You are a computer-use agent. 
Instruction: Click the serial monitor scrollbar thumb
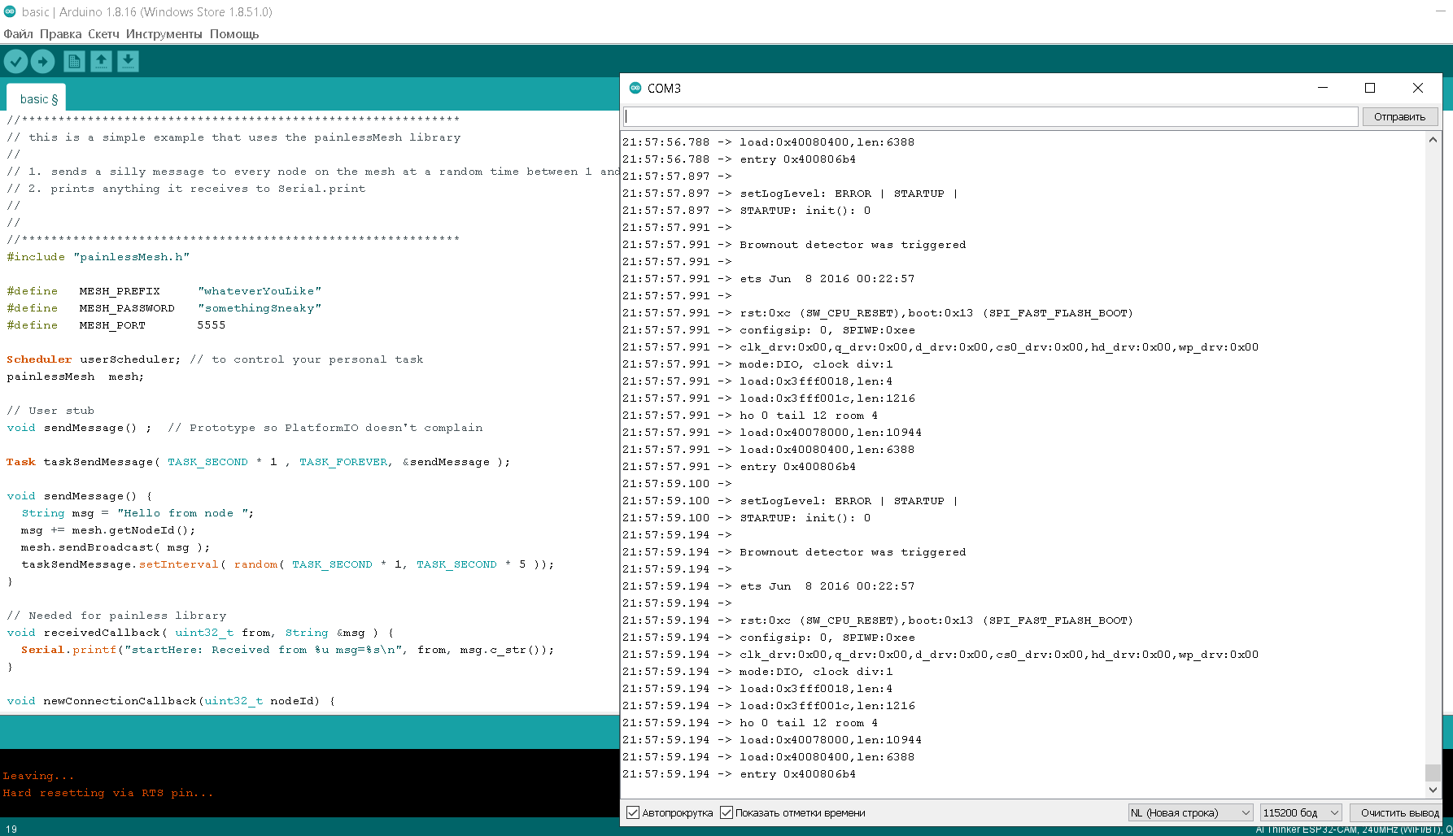click(1433, 773)
